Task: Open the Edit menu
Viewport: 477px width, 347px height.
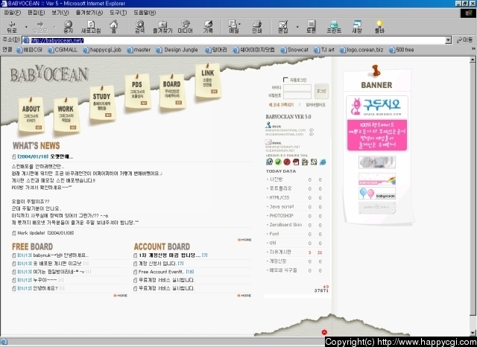Action: click(x=36, y=13)
